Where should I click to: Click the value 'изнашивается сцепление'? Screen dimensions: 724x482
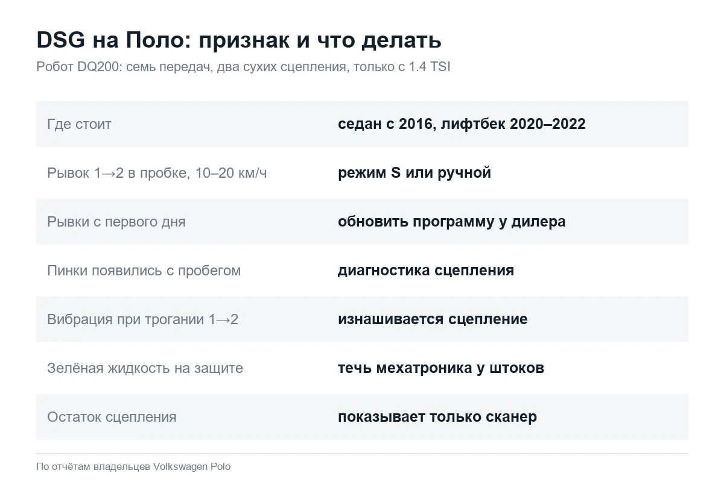pos(433,319)
